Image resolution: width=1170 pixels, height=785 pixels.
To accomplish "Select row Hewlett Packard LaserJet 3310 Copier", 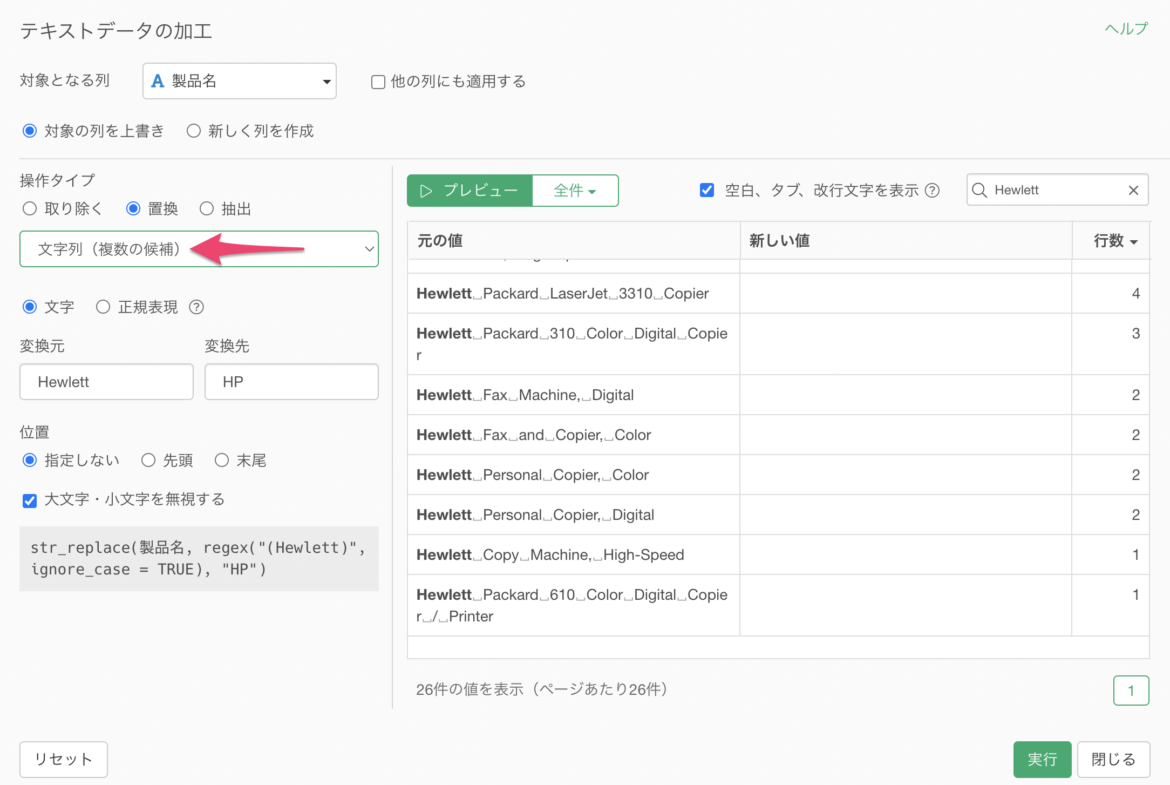I will tap(778, 293).
